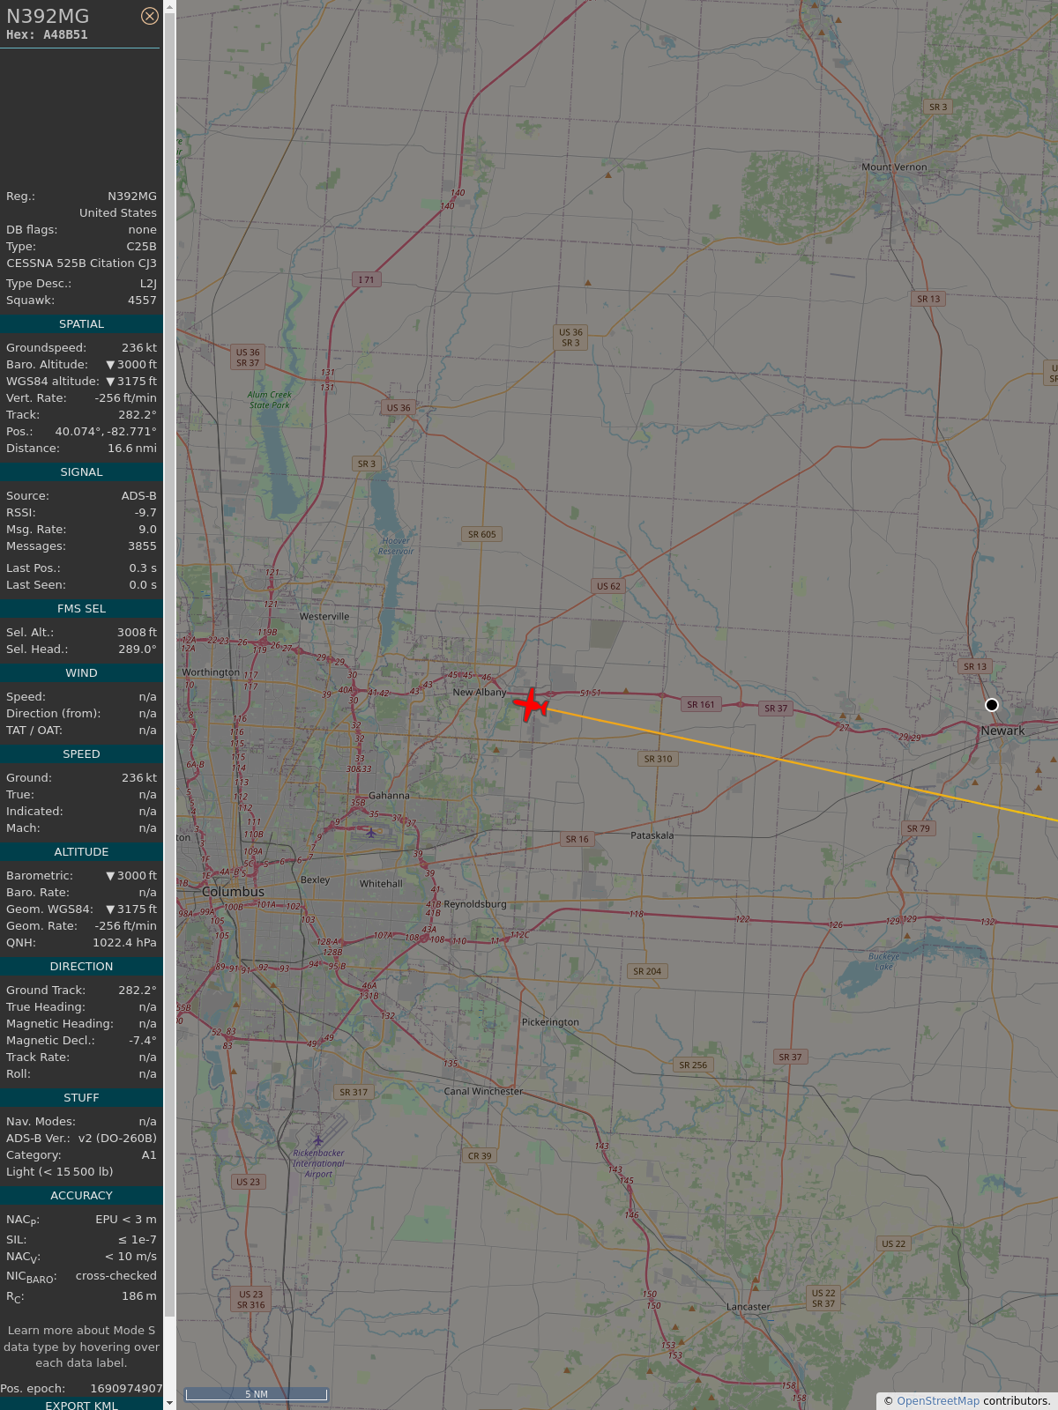Open the OpenStreetMap attribution link
This screenshot has width=1058, height=1410.
point(937,1400)
